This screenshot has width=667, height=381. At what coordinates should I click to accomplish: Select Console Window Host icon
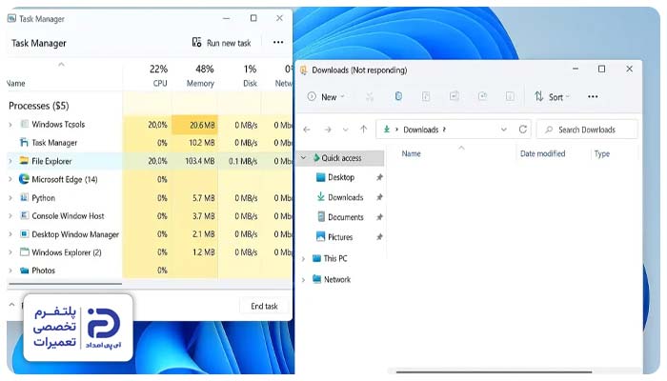click(x=24, y=215)
